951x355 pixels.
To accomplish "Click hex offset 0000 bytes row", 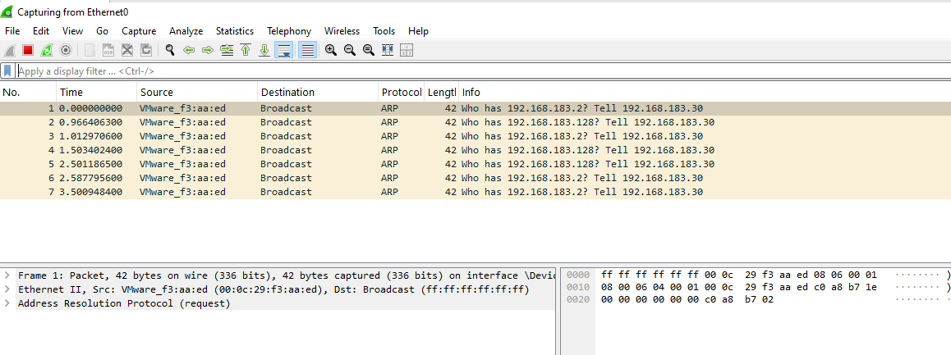I will point(739,275).
